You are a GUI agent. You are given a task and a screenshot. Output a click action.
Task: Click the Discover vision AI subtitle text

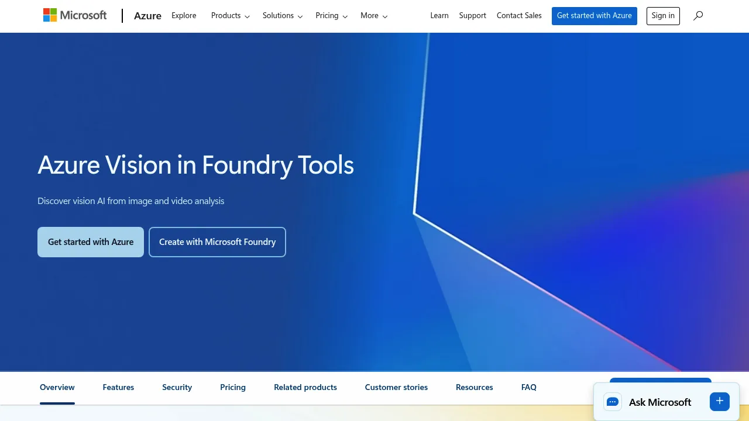[131, 201]
